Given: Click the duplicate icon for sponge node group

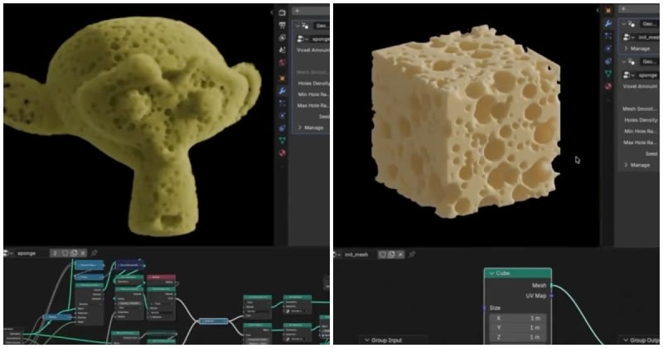Looking at the screenshot, I should pyautogui.click(x=73, y=252).
